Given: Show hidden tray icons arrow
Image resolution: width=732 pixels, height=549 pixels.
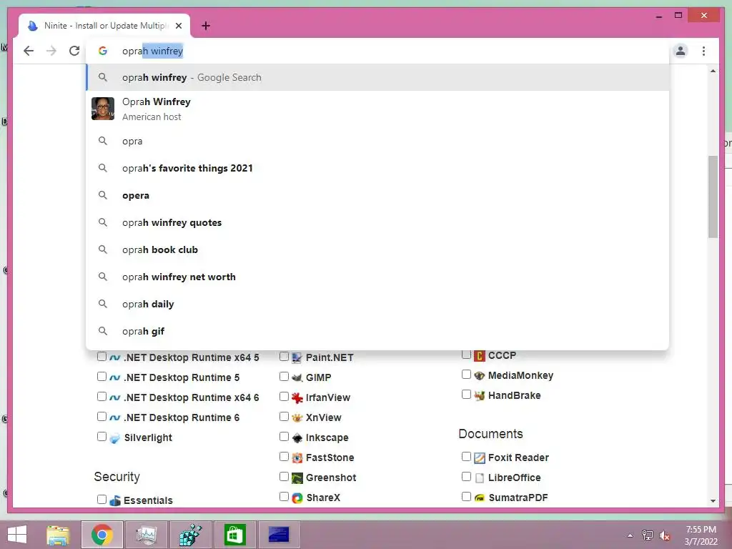Looking at the screenshot, I should 630,535.
